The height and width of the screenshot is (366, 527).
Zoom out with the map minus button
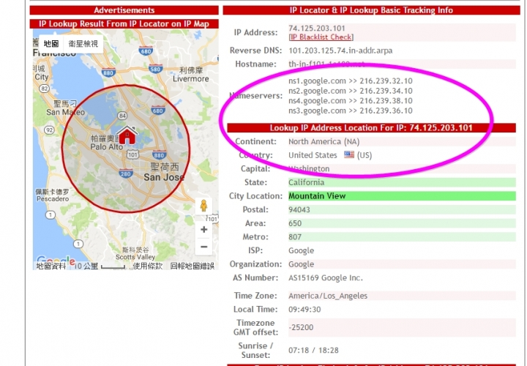203,247
